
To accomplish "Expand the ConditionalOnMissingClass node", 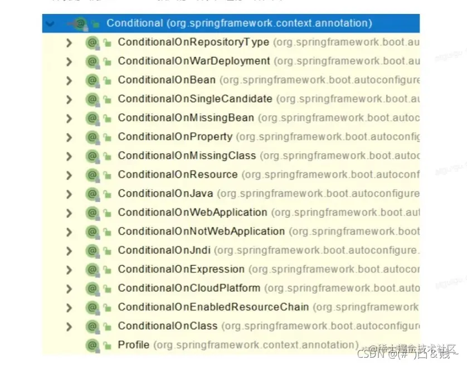I will click(x=69, y=156).
